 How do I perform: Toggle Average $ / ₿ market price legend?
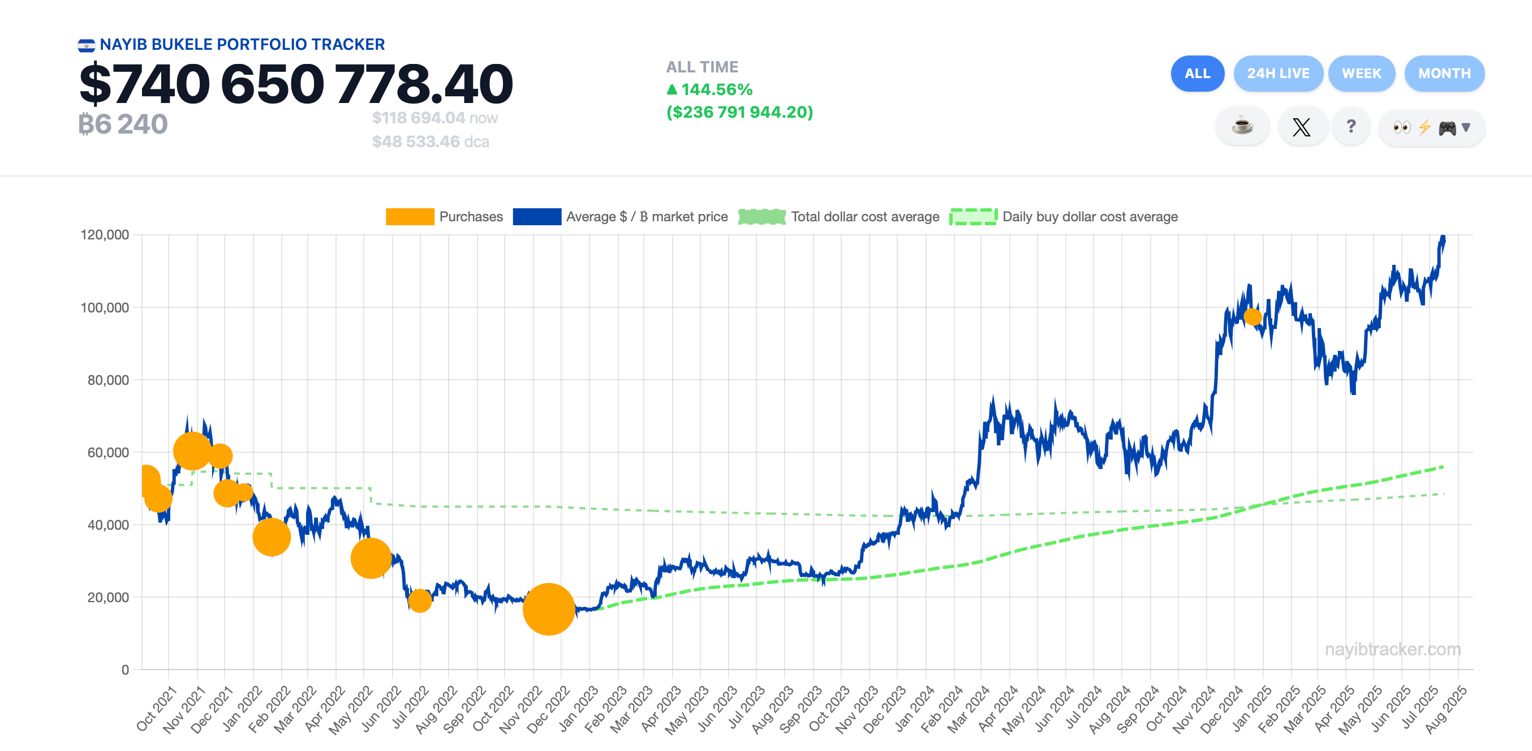pyautogui.click(x=619, y=217)
